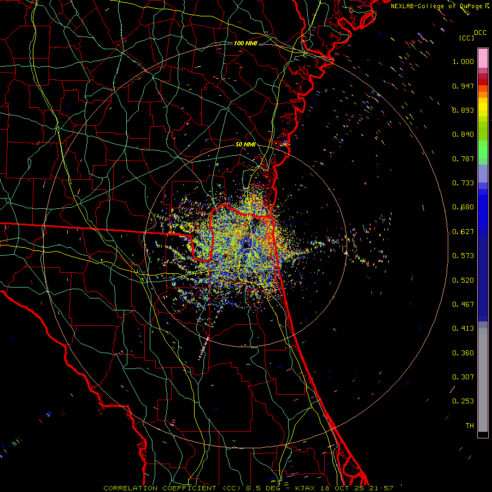Click the DCC product label above legend

point(481,33)
